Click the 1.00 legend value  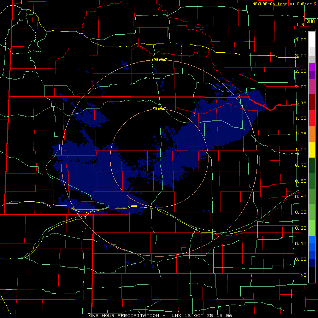(x=301, y=150)
